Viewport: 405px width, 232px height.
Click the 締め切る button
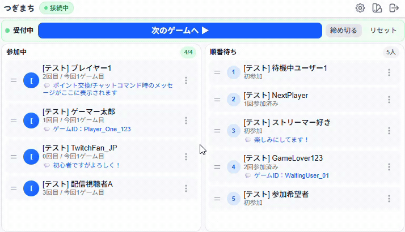click(343, 31)
